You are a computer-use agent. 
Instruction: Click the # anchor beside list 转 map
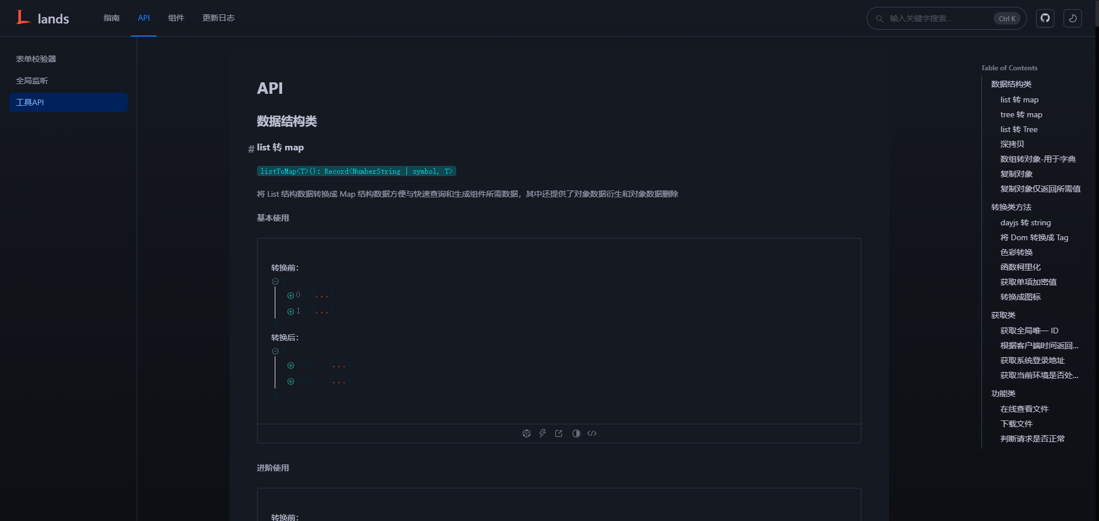point(251,149)
